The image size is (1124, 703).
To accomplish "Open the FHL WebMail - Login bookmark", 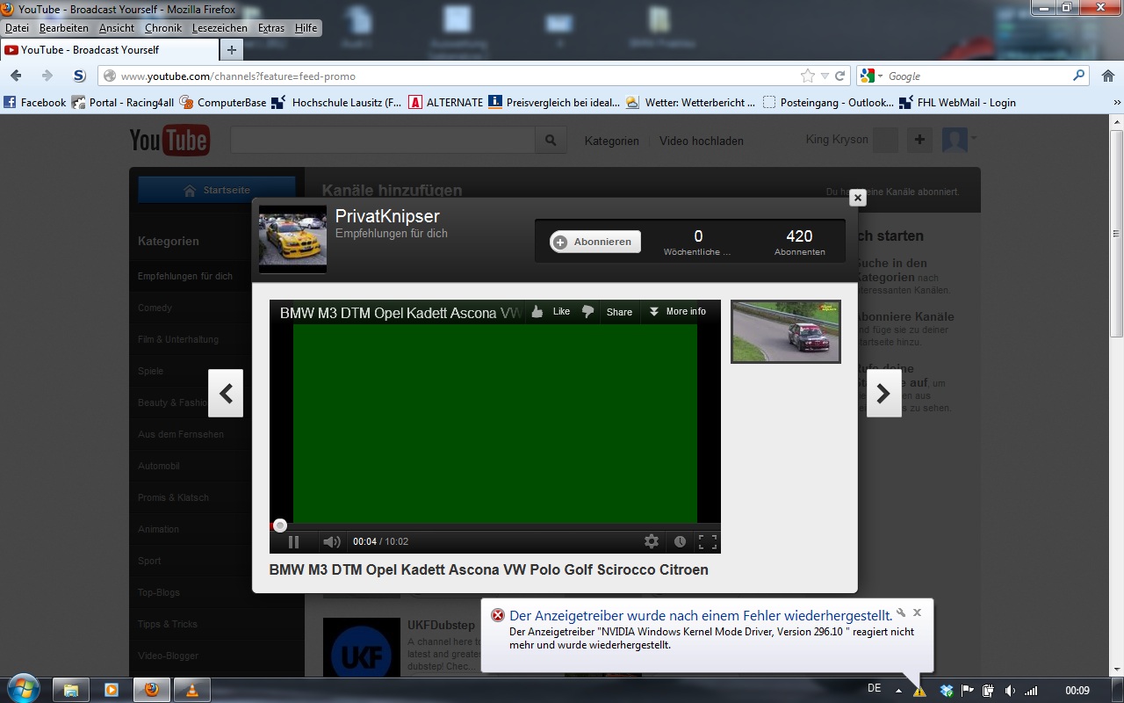I will coord(957,102).
